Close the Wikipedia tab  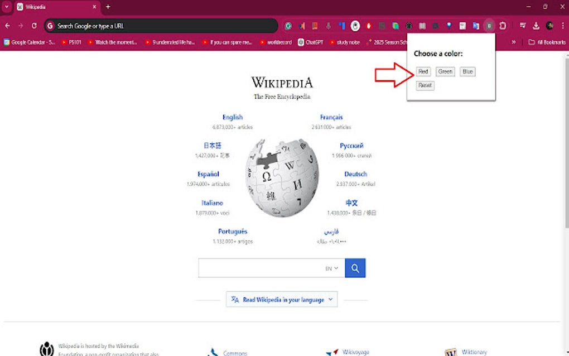pyautogui.click(x=94, y=7)
